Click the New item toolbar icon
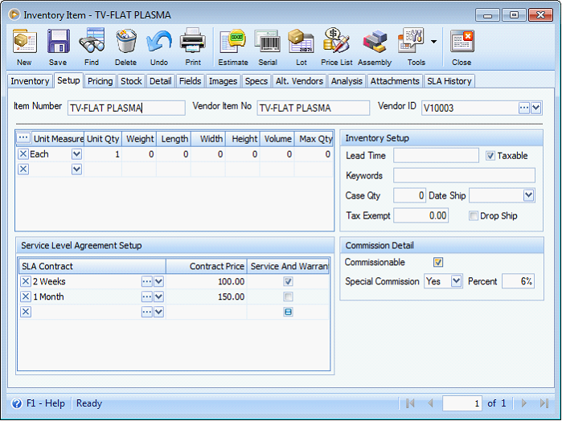The image size is (562, 421). point(24,47)
